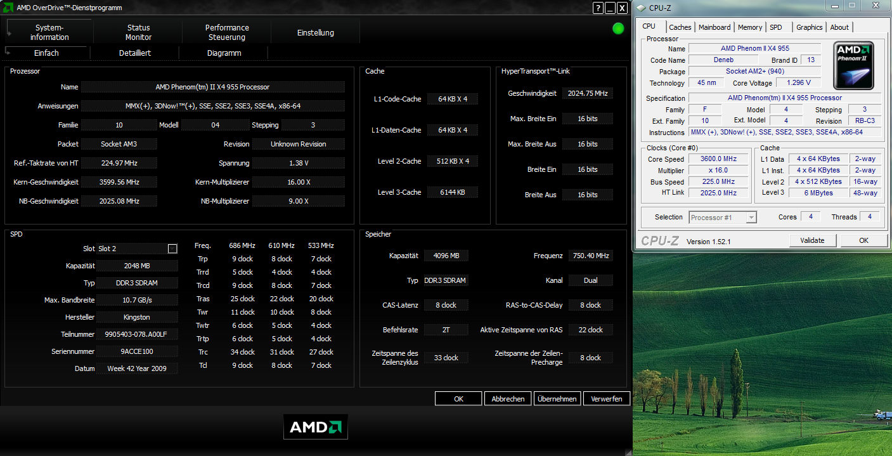Select the Detailliert sub-tab
Screen dimensions: 892x456
[x=135, y=53]
